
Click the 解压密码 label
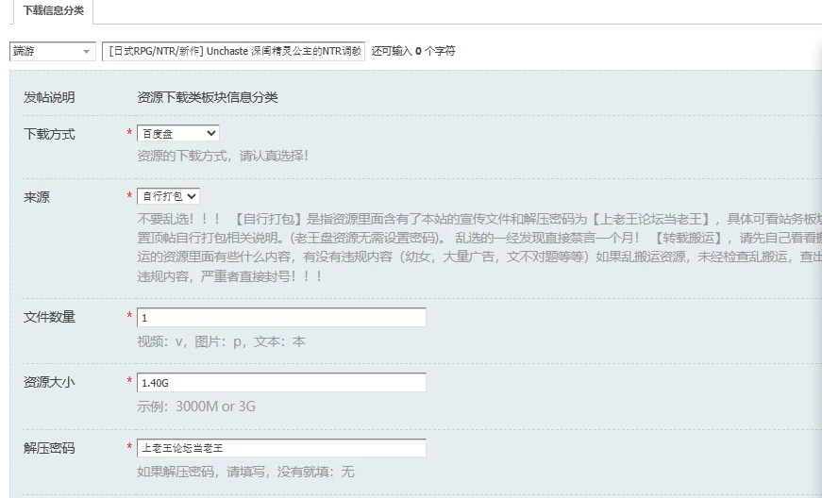tap(49, 448)
